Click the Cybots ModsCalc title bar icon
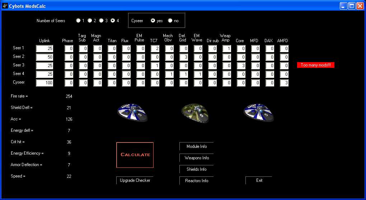 pos(5,6)
